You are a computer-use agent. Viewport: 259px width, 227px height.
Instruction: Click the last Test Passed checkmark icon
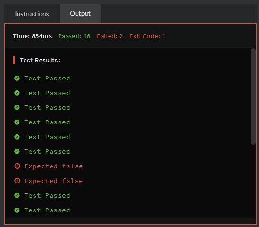coord(17,210)
